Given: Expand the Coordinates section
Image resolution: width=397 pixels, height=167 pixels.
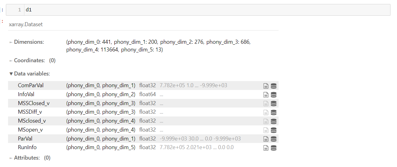Looking at the screenshot, I should click(x=32, y=60).
